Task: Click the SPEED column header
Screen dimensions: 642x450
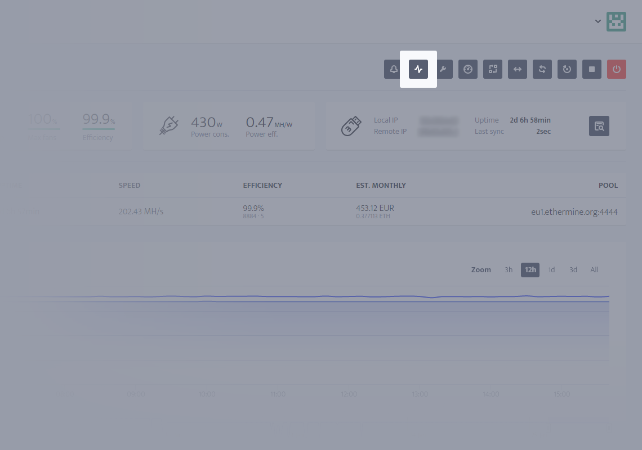Action: tap(130, 185)
